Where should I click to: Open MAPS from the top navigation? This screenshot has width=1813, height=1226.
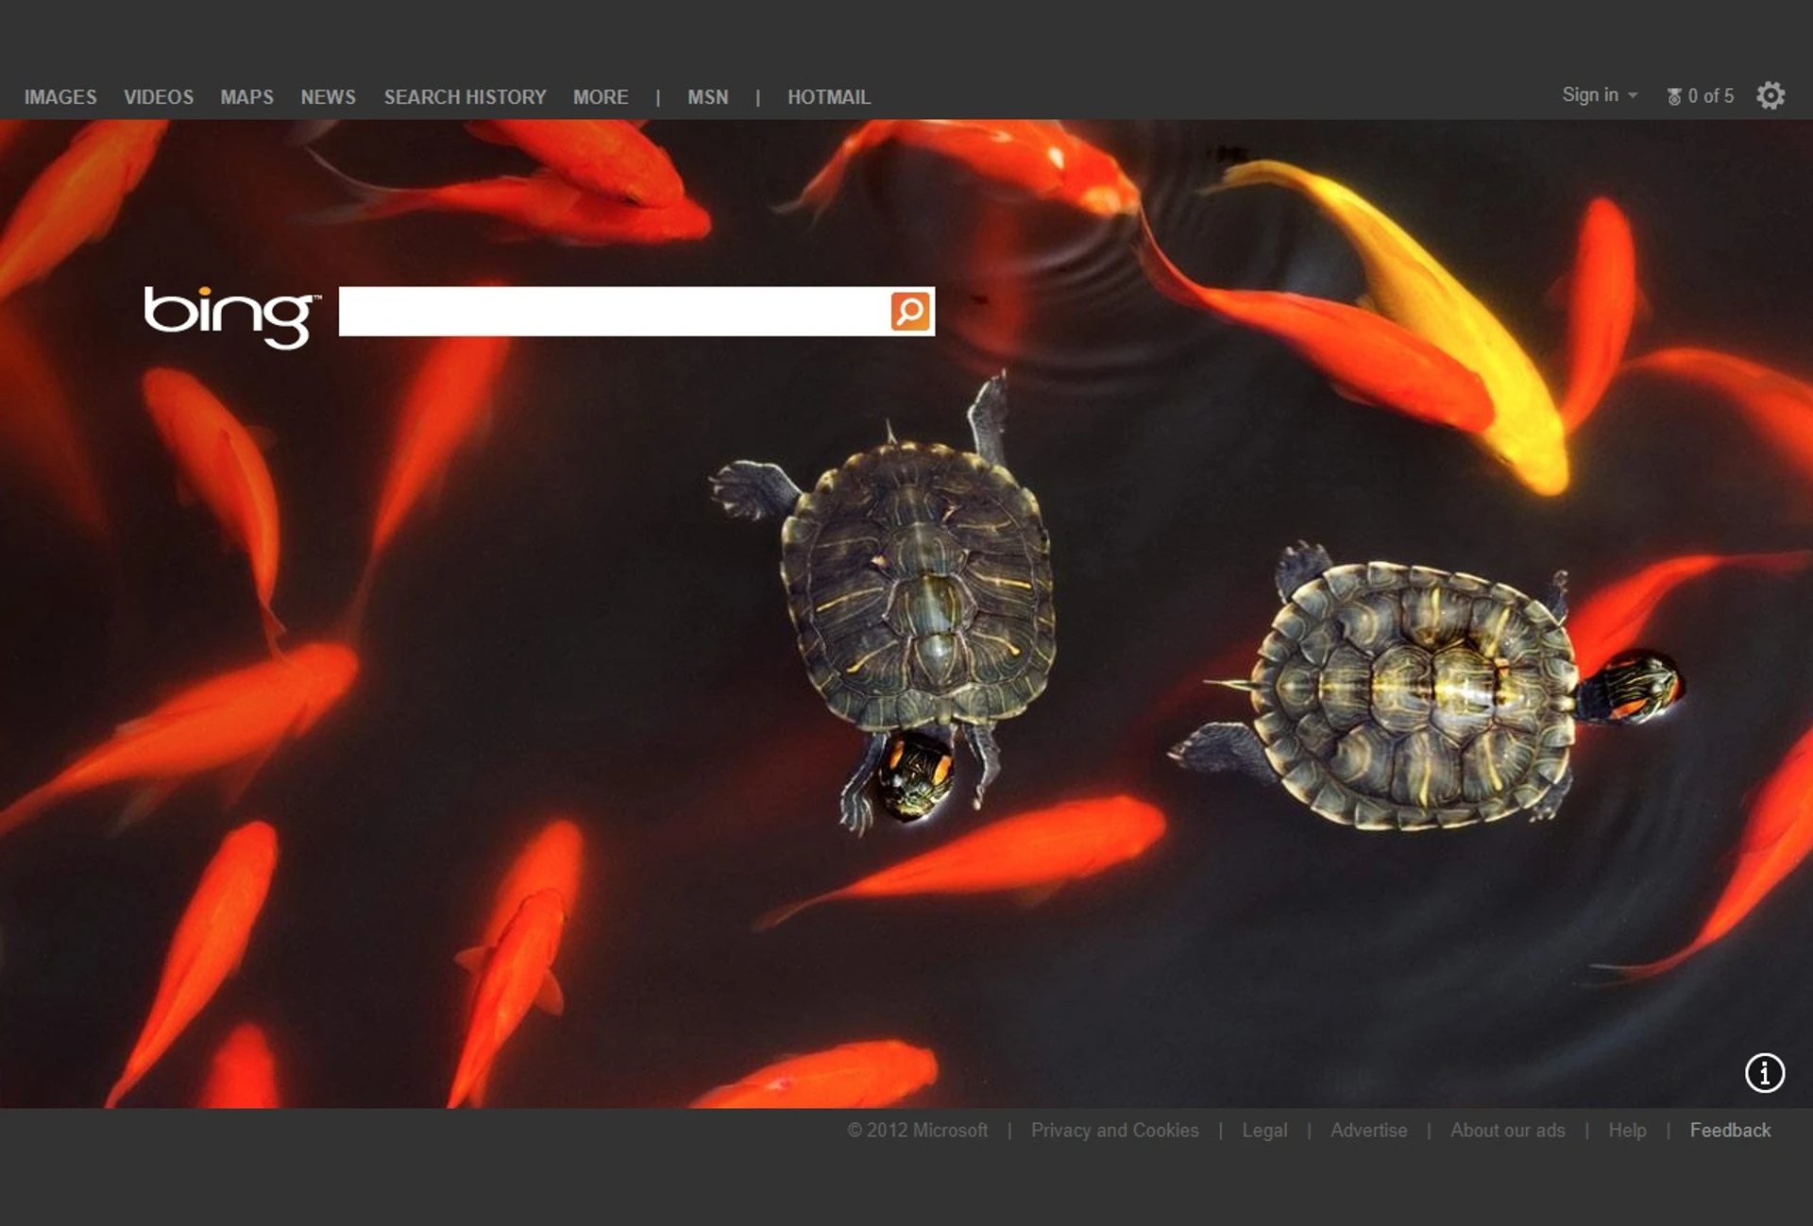click(x=247, y=97)
